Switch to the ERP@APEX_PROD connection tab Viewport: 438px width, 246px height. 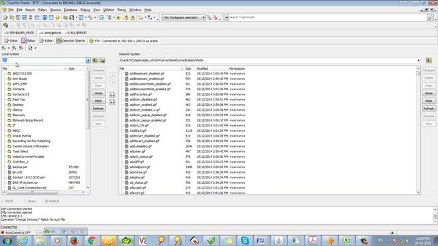20,33
